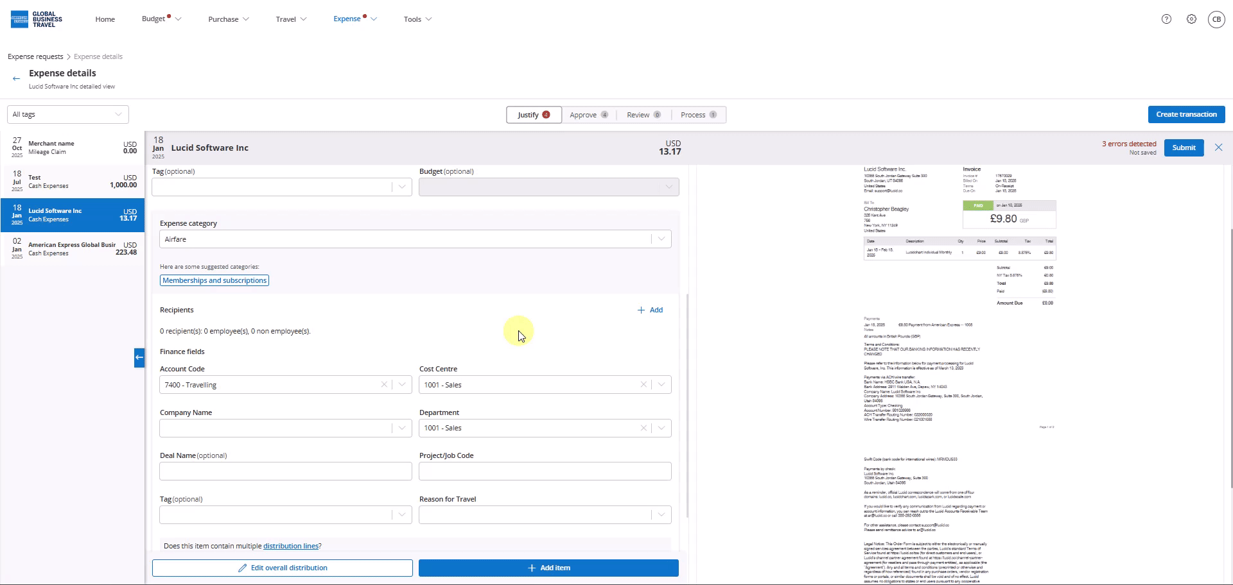Go to Expense requests breadcrumb
This screenshot has width=1233, height=585.
coord(35,56)
